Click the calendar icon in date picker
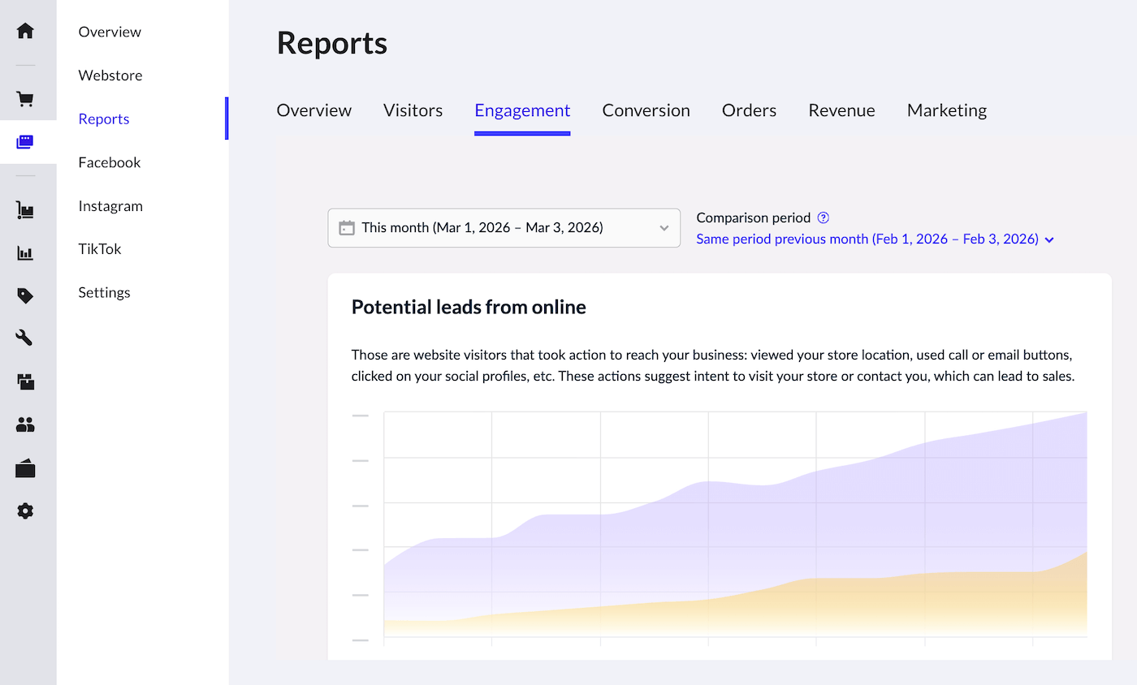The width and height of the screenshot is (1137, 685). (x=347, y=228)
